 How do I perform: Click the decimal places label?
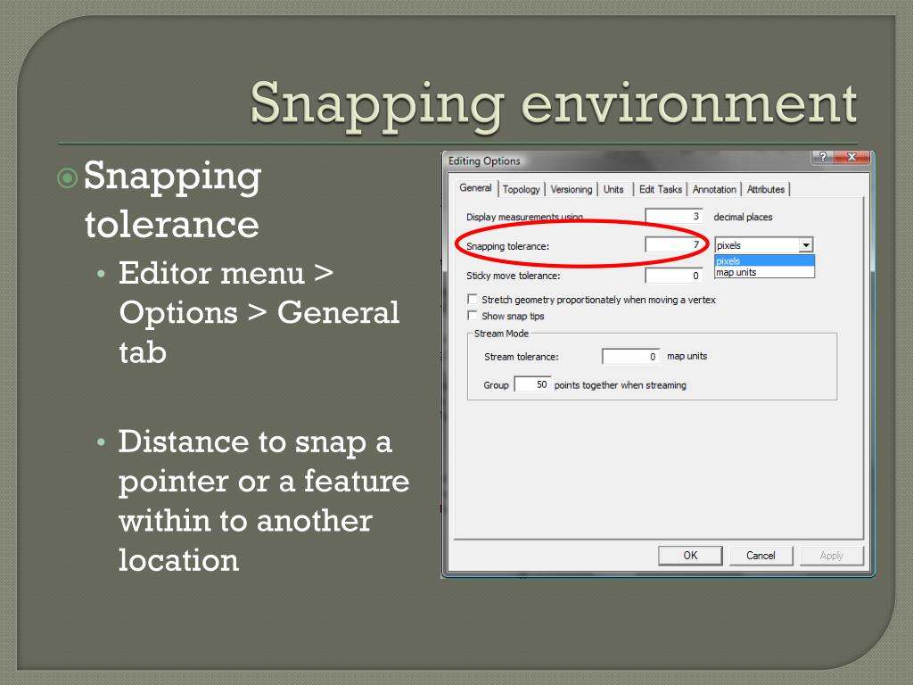tap(743, 217)
